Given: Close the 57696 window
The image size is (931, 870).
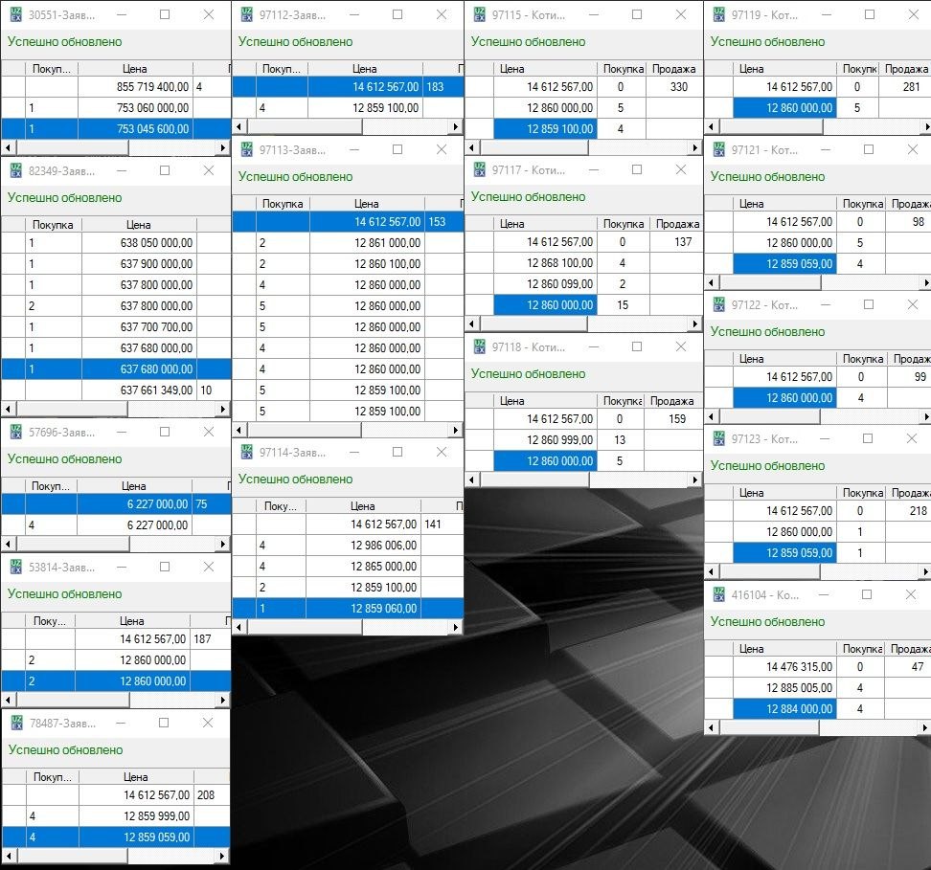Looking at the screenshot, I should [x=208, y=433].
